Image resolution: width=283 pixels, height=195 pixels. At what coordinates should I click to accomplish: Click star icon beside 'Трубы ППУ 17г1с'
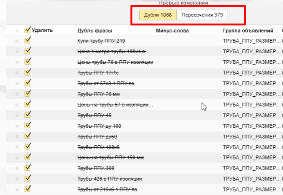click(x=17, y=72)
